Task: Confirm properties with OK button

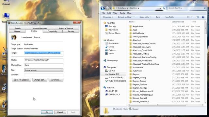Action: (x=47, y=112)
